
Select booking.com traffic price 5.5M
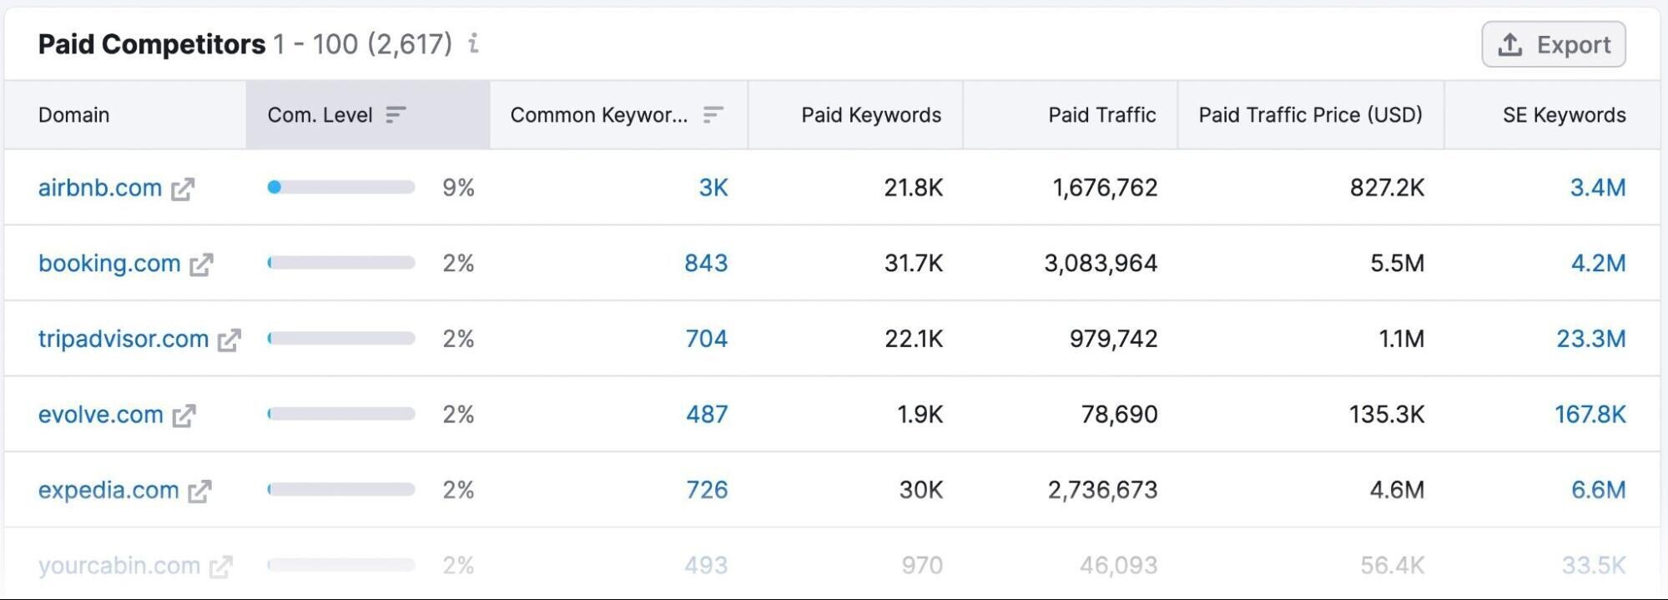[x=1398, y=264]
